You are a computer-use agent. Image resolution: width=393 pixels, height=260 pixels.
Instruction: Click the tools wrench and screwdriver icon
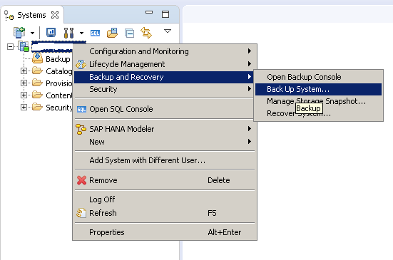coord(68,33)
